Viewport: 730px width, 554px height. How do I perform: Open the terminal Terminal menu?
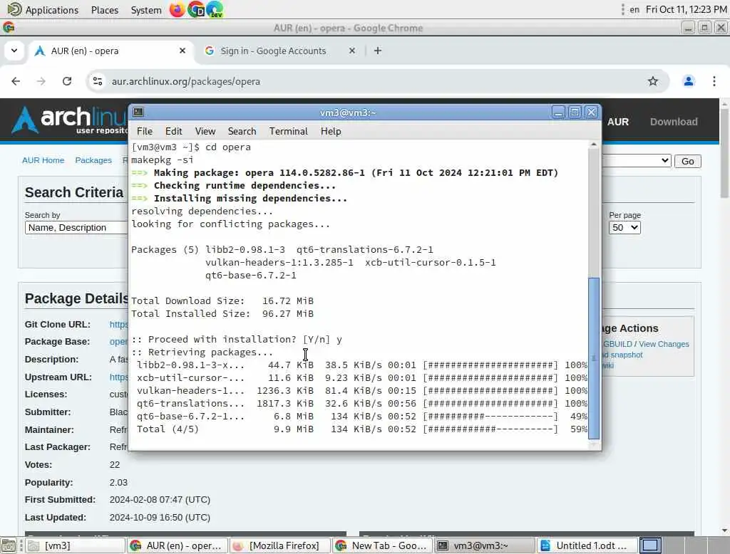click(x=288, y=131)
